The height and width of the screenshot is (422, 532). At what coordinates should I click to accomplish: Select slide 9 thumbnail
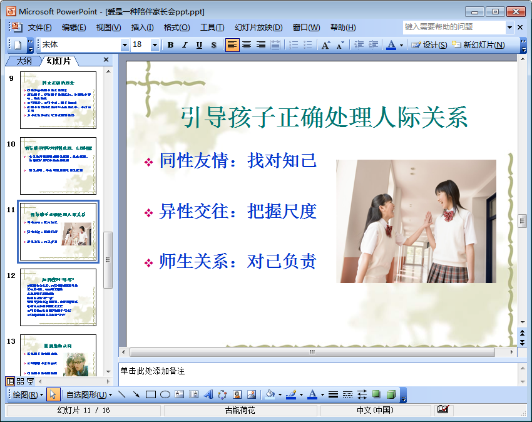[58, 100]
